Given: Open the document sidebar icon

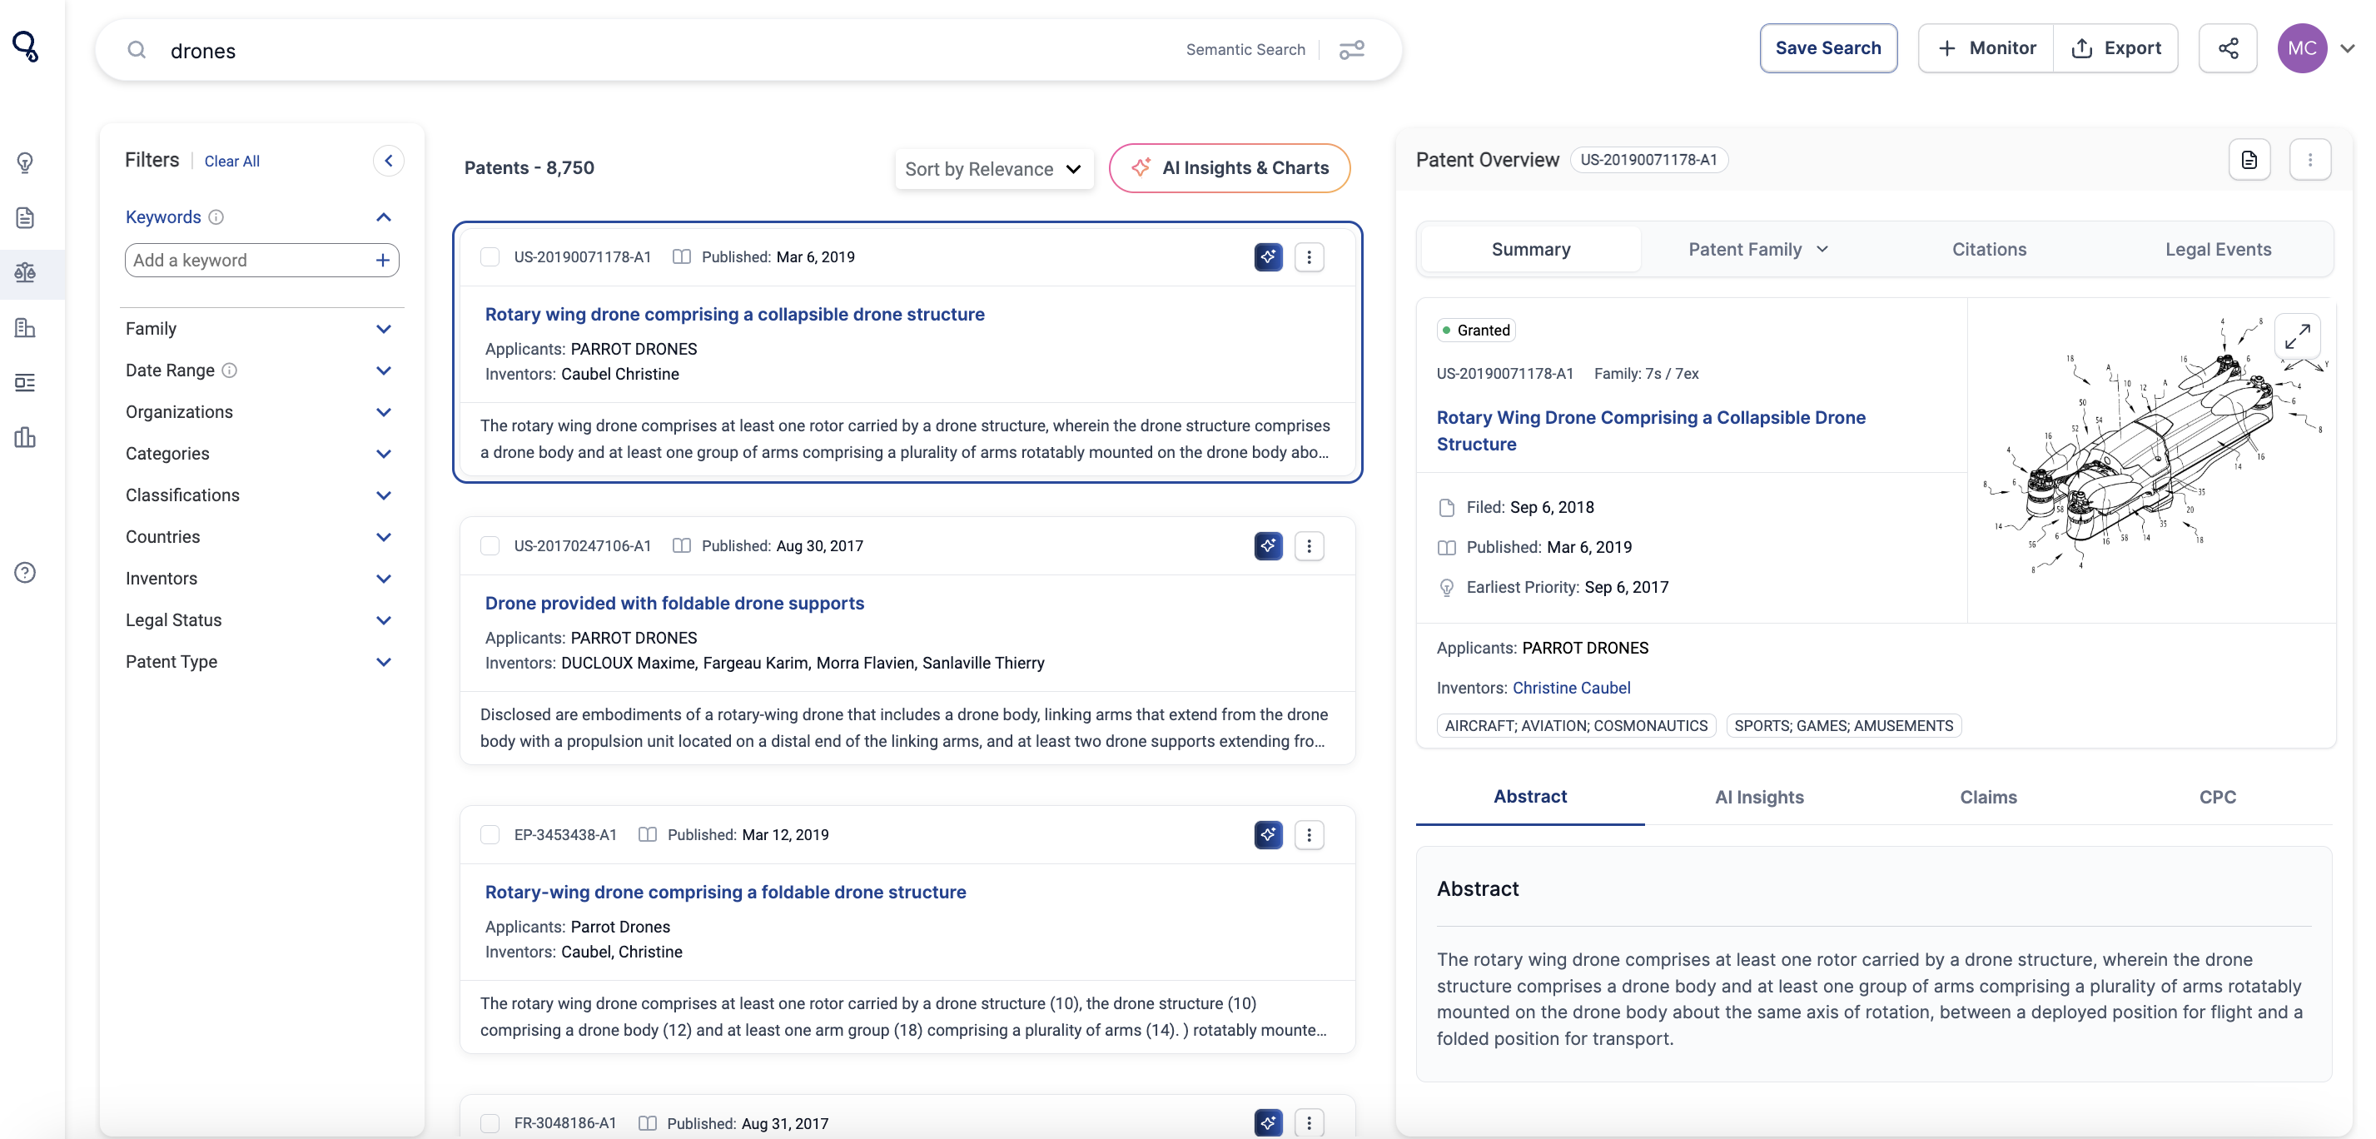Looking at the screenshot, I should [x=25, y=217].
